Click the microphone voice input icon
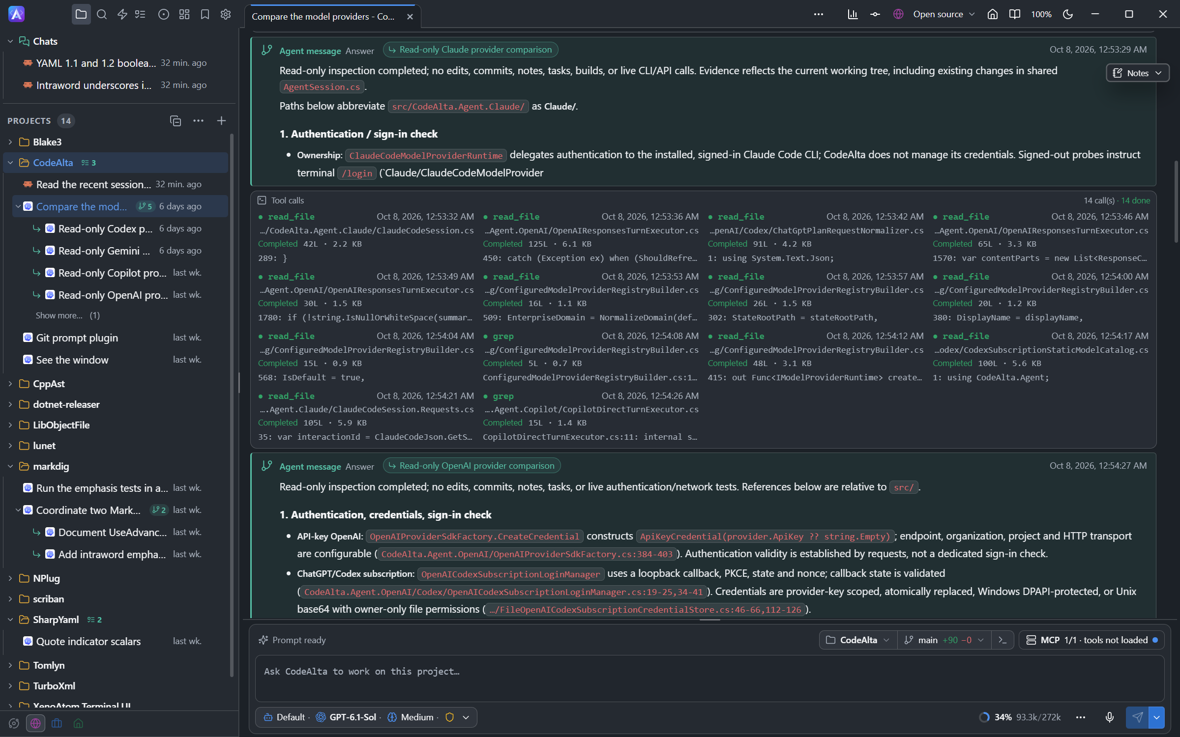Screen dimensions: 1180x737 (x=1110, y=717)
